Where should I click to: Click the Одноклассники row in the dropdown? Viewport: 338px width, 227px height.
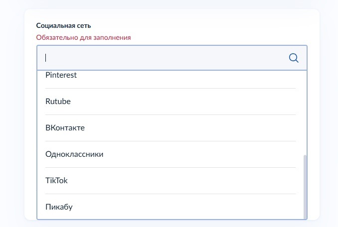tap(169, 154)
